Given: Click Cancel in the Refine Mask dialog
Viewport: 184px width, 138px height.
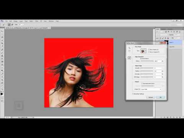Looking at the screenshot, I should click(151, 97).
